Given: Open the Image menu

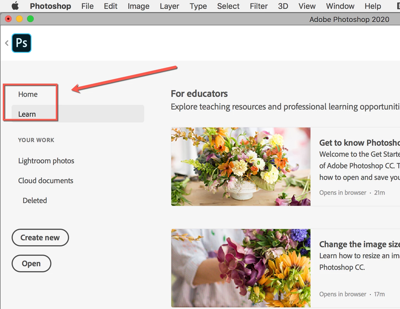Looking at the screenshot, I should tap(139, 6).
